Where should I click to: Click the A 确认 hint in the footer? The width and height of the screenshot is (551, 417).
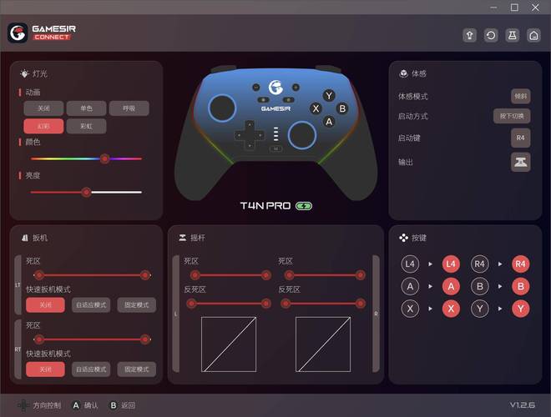84,405
